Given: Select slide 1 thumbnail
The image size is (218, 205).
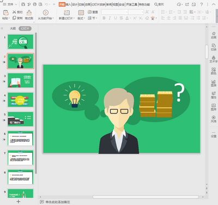Looking at the screenshot, I should [21, 42].
